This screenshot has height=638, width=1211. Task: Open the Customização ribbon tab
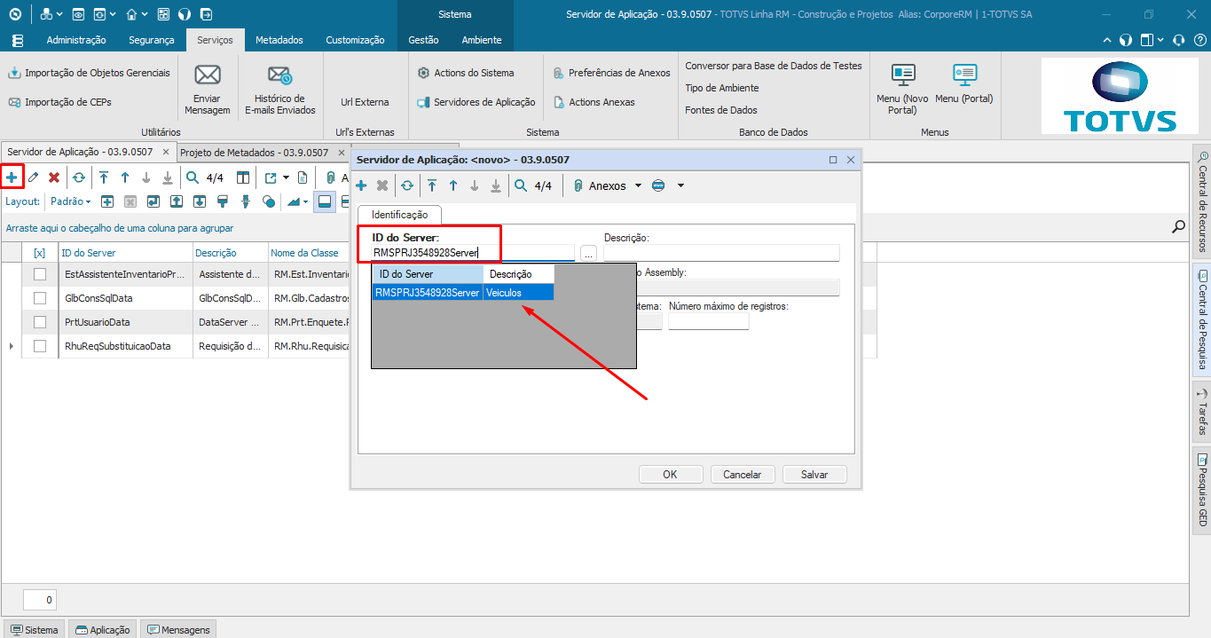point(355,40)
